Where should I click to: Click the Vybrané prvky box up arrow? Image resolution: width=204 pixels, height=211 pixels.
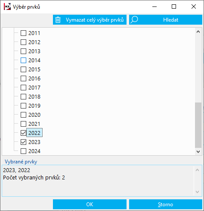[197, 170]
